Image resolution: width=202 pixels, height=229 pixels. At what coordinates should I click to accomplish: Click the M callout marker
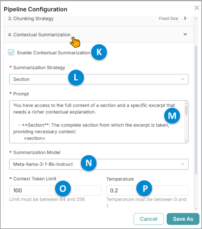(x=172, y=116)
